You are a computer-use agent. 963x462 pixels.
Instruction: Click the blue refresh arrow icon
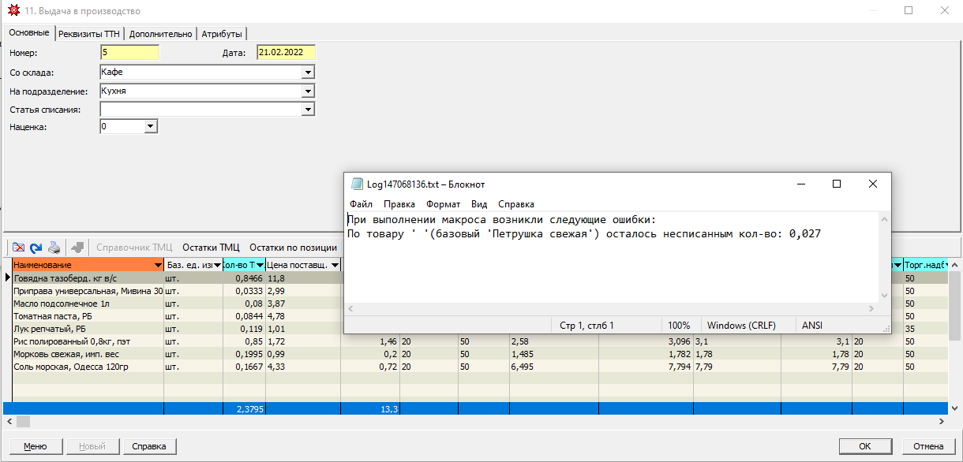click(36, 247)
